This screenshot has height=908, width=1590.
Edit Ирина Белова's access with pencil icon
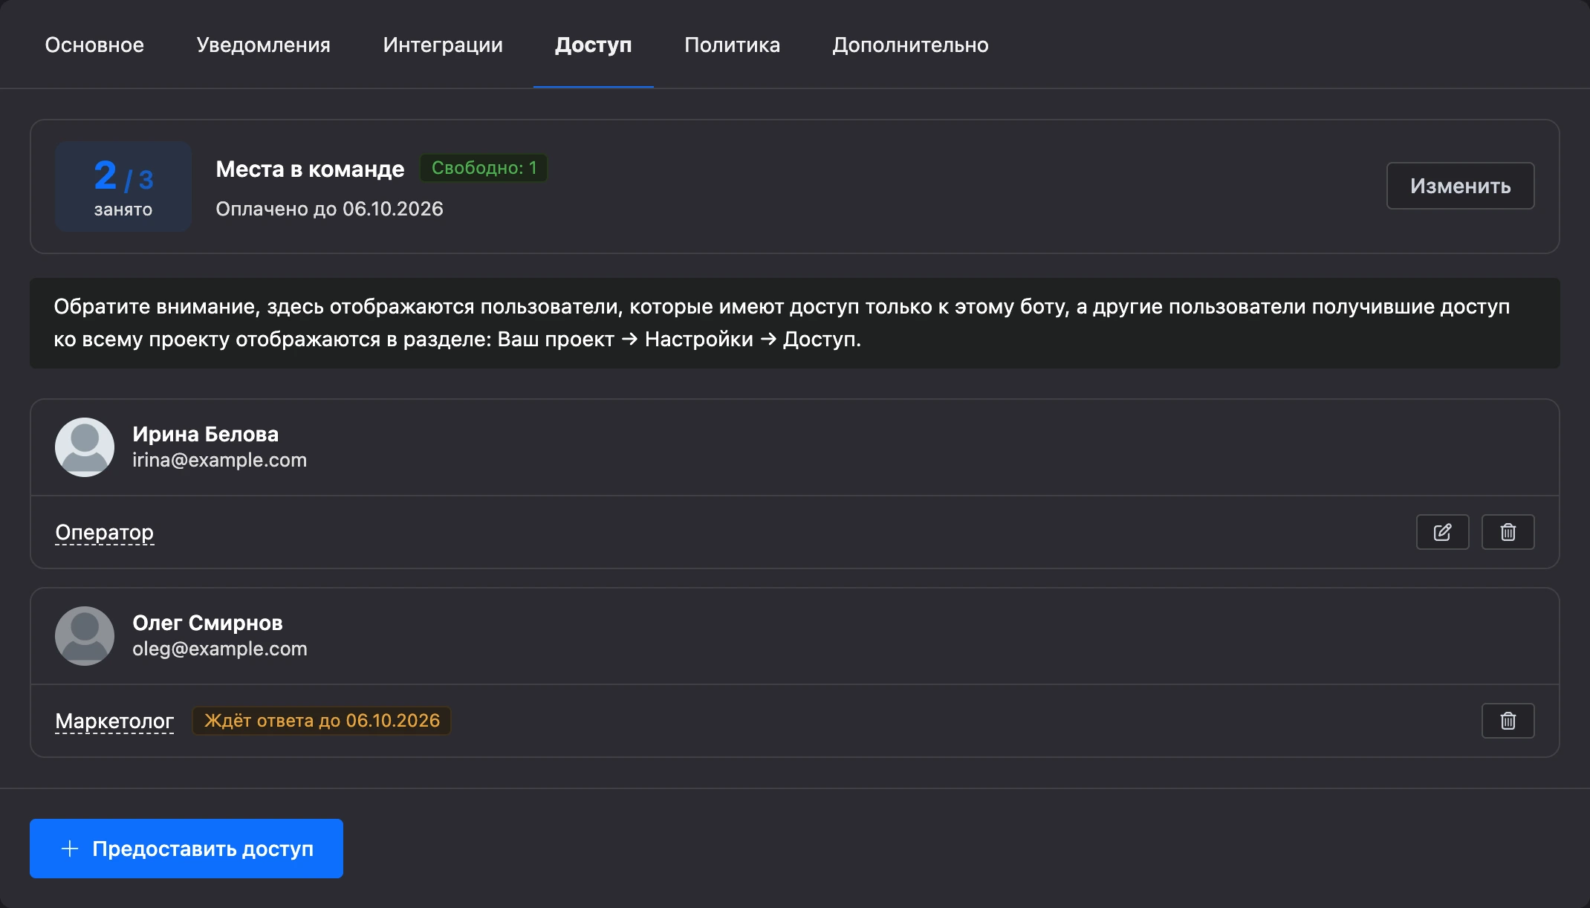coord(1442,532)
